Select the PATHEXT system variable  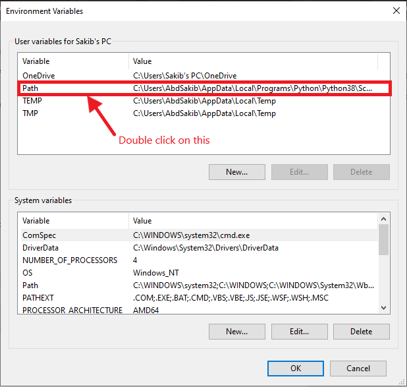[x=199, y=298]
